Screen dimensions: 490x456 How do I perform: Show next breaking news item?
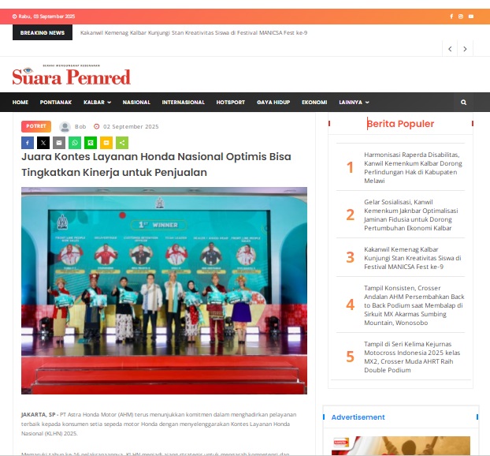[x=465, y=49]
